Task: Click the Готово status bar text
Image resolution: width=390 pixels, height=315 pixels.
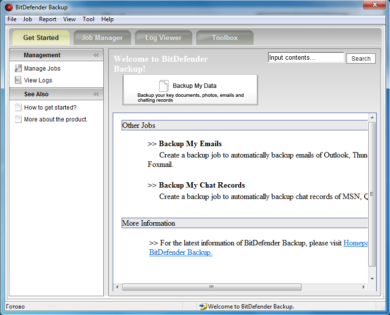Action: click(15, 307)
